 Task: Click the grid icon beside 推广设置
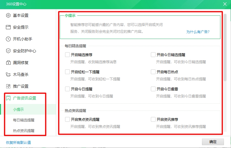8,86
